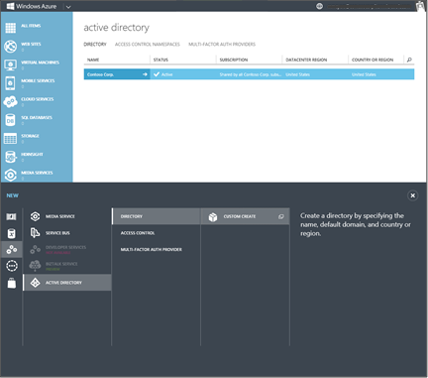428x378 pixels.
Task: Click the NEW label in drawer
Action: pos(13,195)
